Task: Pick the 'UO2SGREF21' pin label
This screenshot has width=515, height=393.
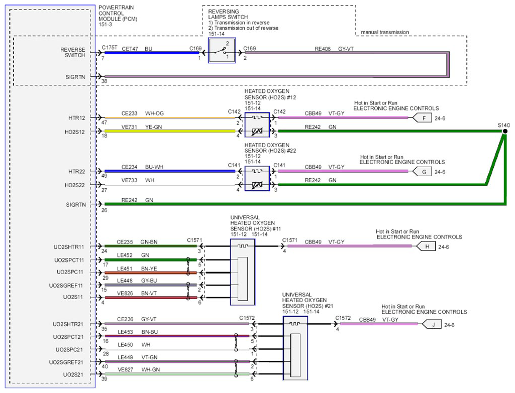Action: point(66,362)
